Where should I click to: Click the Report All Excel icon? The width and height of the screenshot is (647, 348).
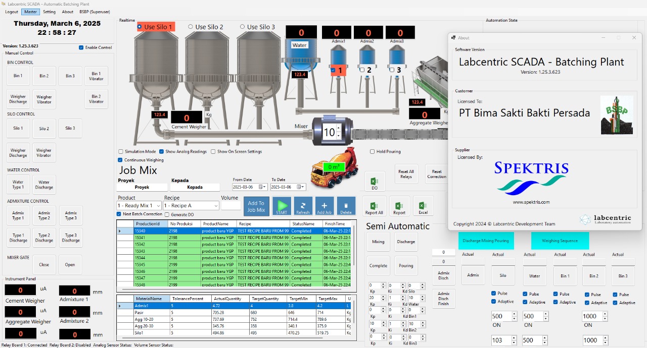[374, 206]
